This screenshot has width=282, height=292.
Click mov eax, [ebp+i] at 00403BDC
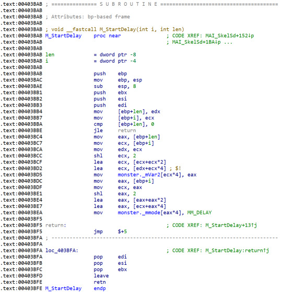[x=124, y=181]
